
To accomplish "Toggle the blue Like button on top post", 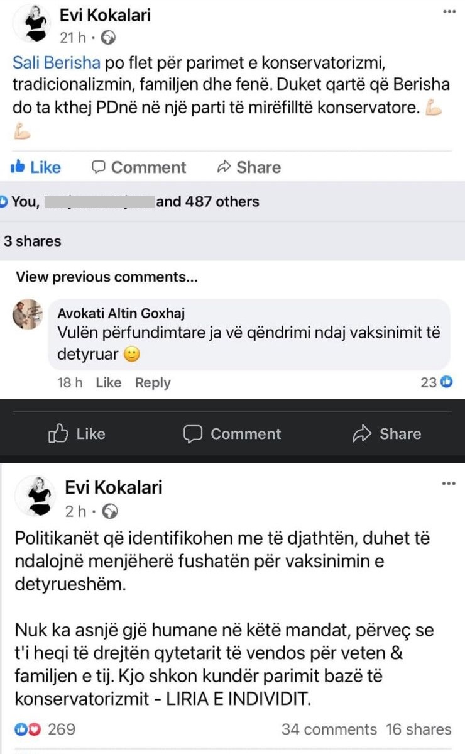I will click(x=36, y=167).
